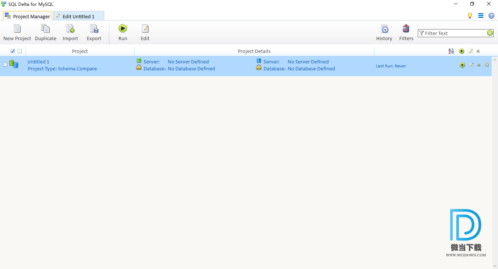
Task: Sort projects with the A-Z icon
Action: [x=451, y=51]
